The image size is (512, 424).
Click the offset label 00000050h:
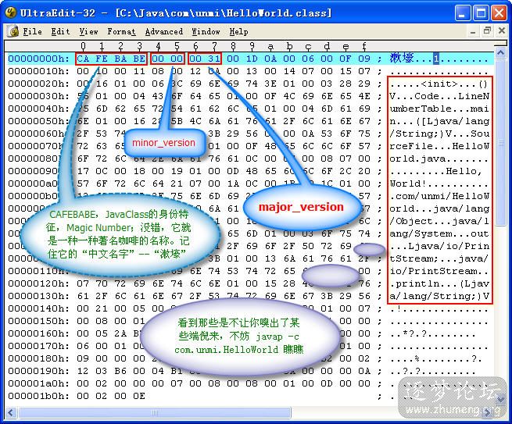tap(38, 121)
